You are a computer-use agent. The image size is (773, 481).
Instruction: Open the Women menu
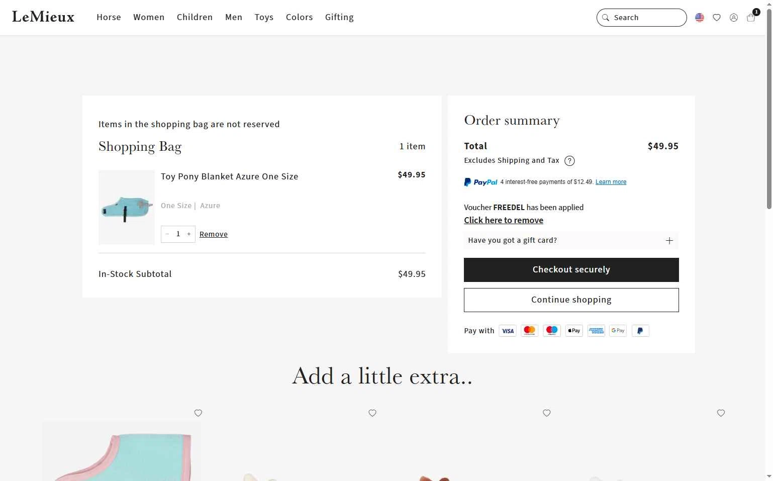[149, 17]
